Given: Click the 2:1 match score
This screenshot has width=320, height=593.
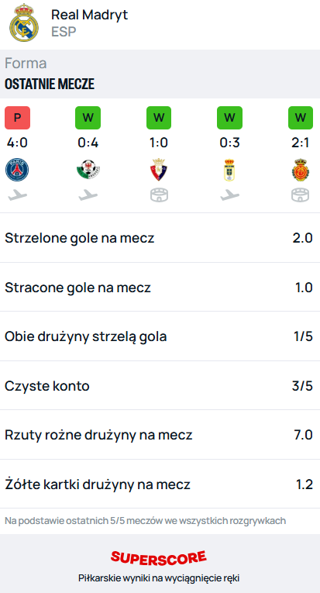Looking at the screenshot, I should 301,143.
